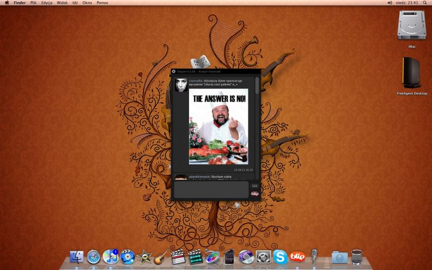Image resolution: width=432 pixels, height=270 pixels.
Task: Launch iMovie star icon in dock
Action: [145, 257]
